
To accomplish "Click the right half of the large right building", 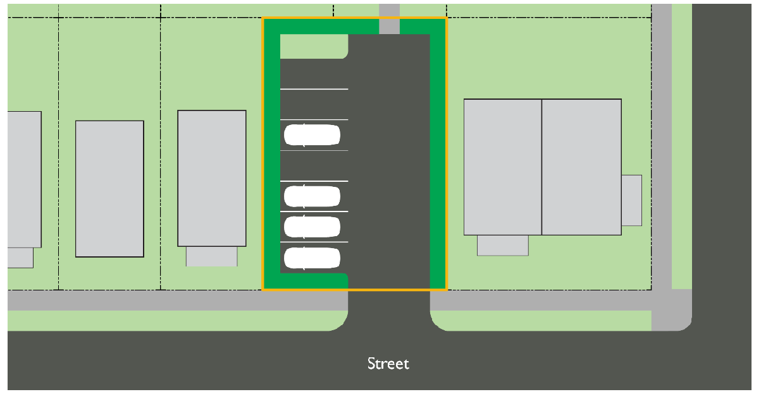I will (581, 167).
